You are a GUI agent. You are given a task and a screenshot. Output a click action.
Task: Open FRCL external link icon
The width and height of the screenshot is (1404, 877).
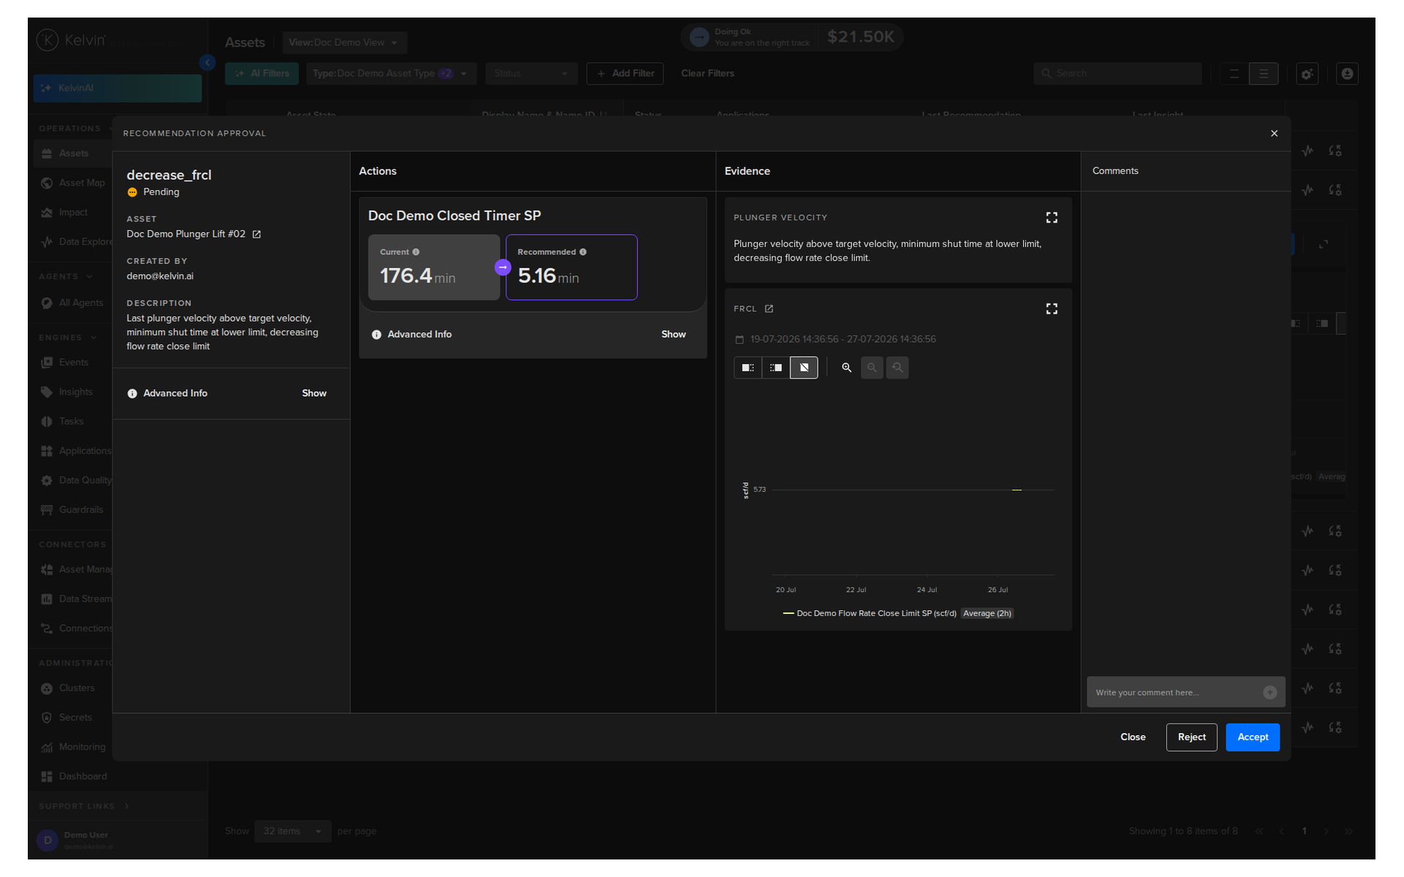[769, 309]
